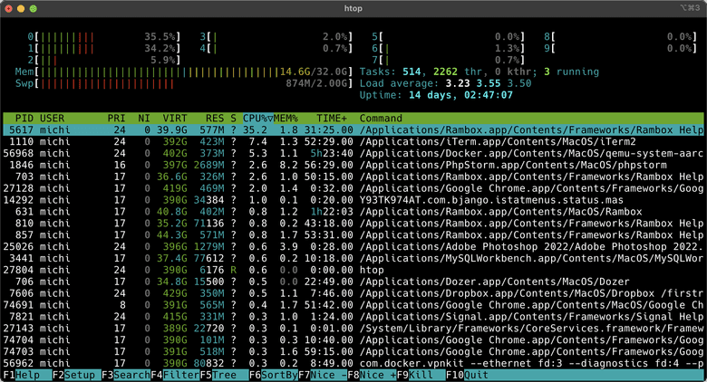This screenshot has height=382, width=707.
Task: Click the CPU 6 meter at 1.3%
Action: 448,48
